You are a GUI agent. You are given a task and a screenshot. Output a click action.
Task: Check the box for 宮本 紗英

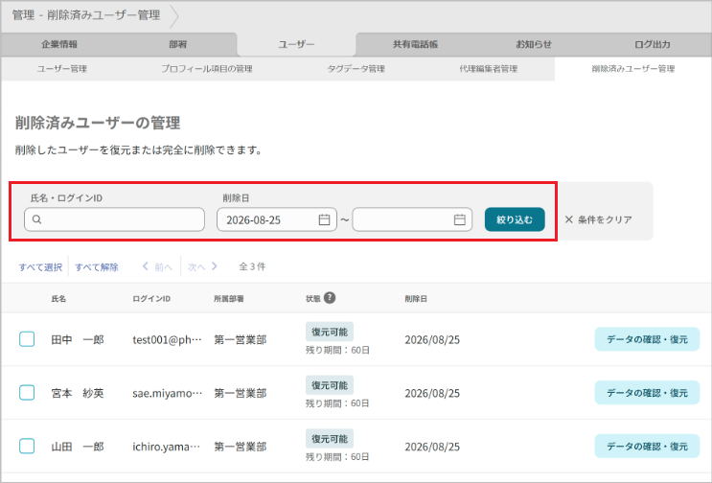pyautogui.click(x=27, y=393)
